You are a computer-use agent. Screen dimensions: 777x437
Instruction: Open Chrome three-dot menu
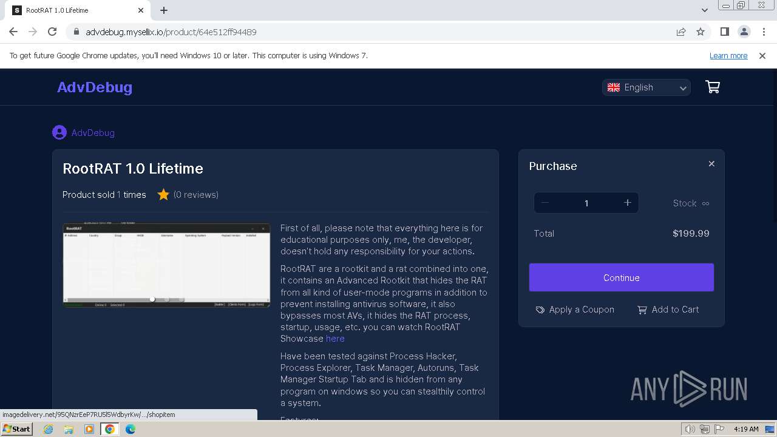tap(763, 32)
